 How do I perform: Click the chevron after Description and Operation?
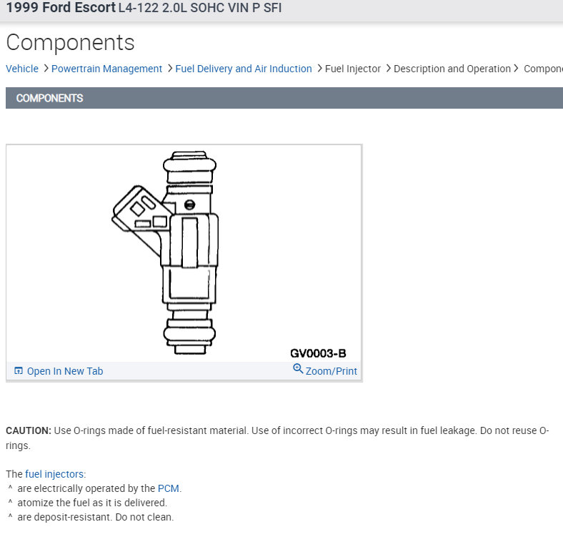click(516, 68)
